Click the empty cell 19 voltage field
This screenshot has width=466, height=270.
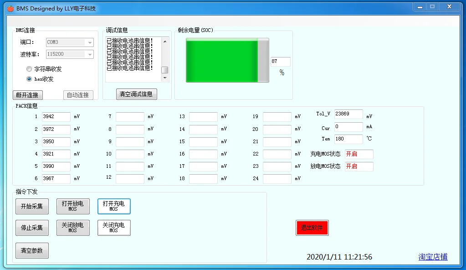click(277, 117)
